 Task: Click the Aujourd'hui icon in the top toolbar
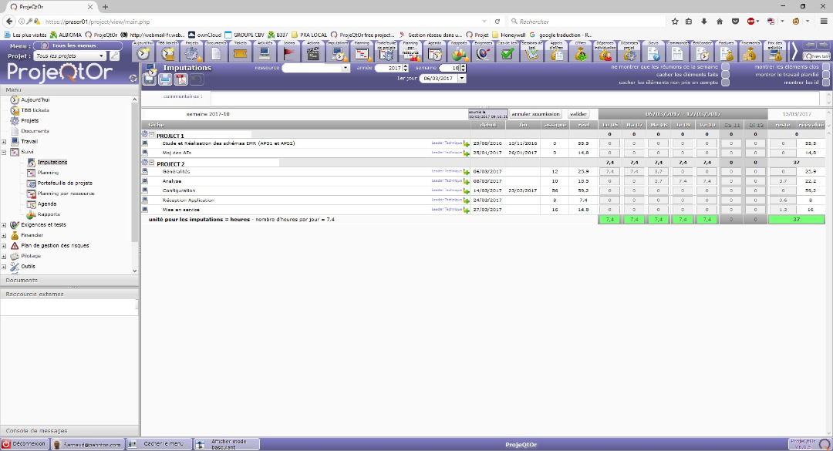pos(143,53)
